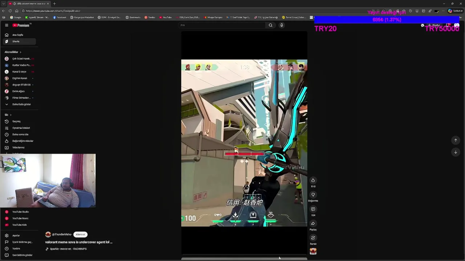Expand the Siz section

[x=8, y=115]
